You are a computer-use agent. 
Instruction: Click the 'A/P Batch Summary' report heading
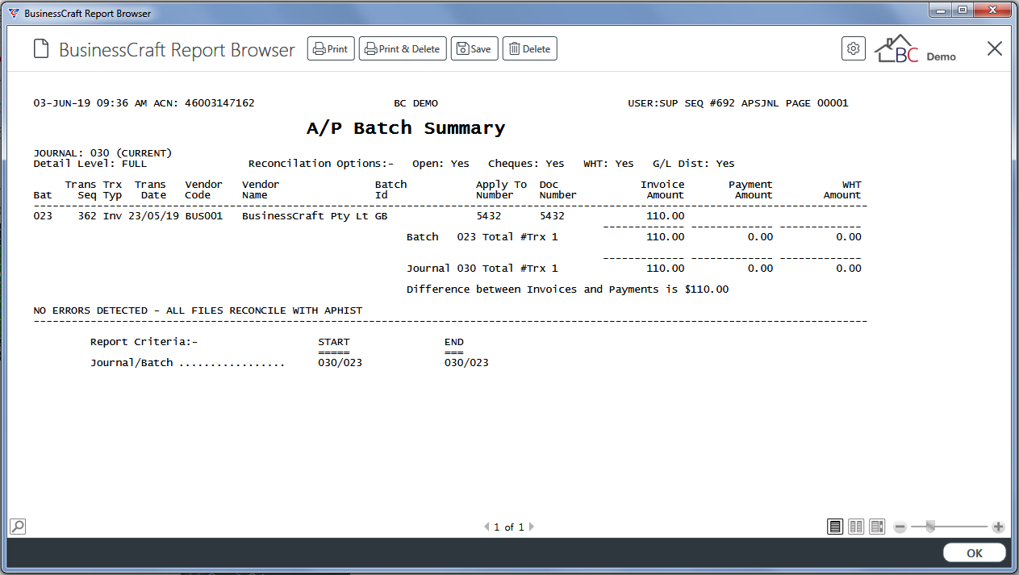pyautogui.click(x=406, y=128)
